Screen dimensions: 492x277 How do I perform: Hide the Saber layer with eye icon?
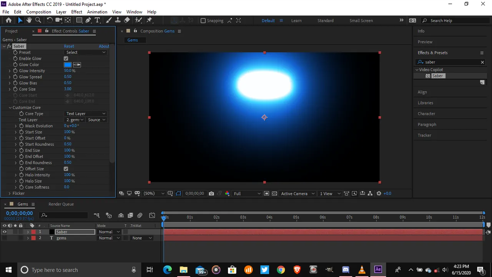(5, 232)
